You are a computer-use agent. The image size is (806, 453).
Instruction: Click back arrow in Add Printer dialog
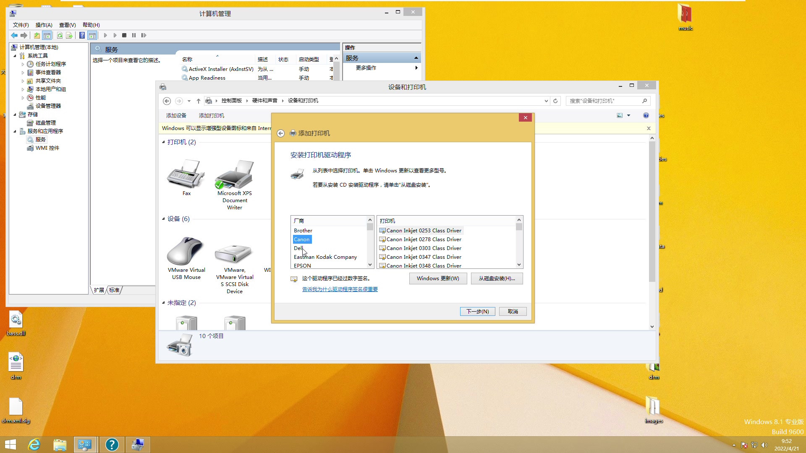tap(281, 133)
